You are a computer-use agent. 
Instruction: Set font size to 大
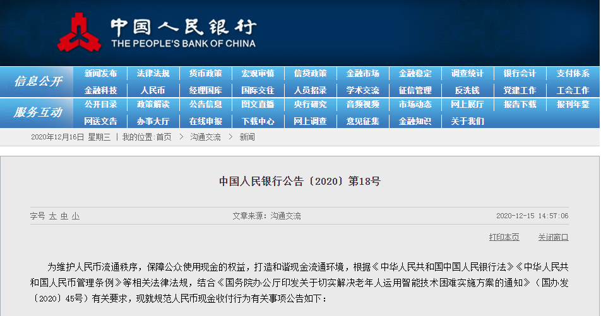[x=52, y=216]
